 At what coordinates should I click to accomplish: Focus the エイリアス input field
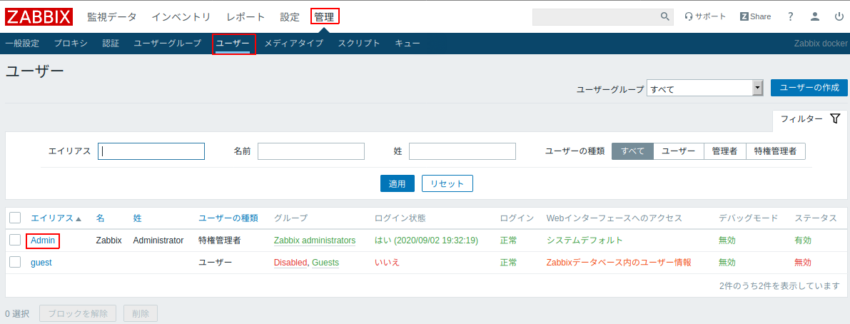151,152
